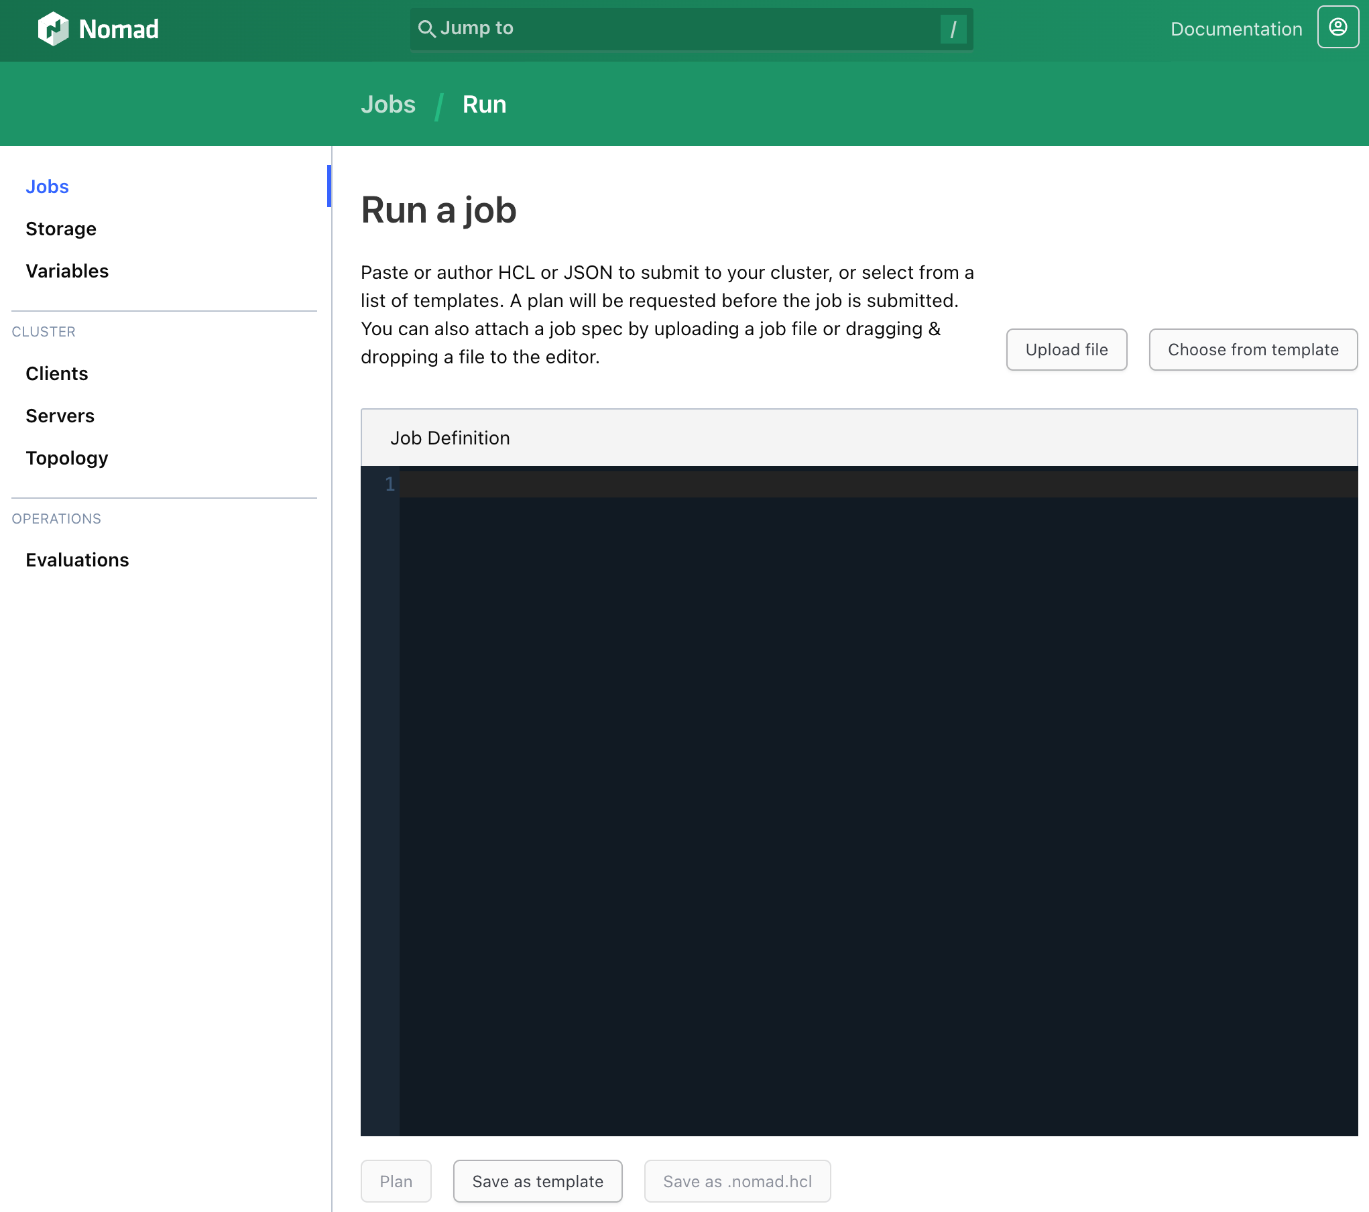Open Servers under Cluster
This screenshot has height=1212, width=1369.
click(x=60, y=416)
